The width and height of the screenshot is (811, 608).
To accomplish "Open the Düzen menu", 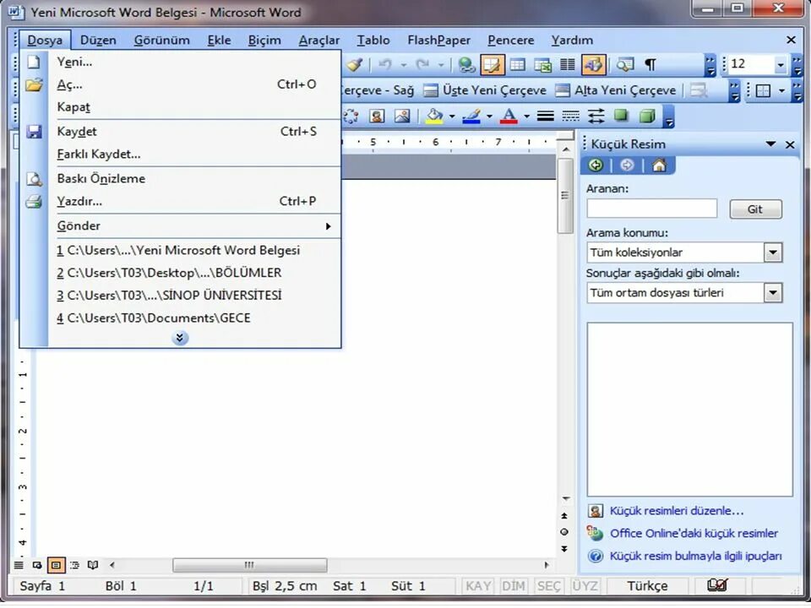I will (98, 40).
